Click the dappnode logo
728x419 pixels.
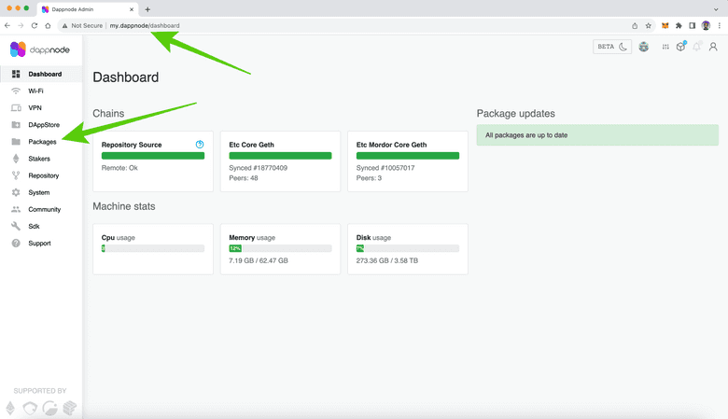[x=34, y=49]
